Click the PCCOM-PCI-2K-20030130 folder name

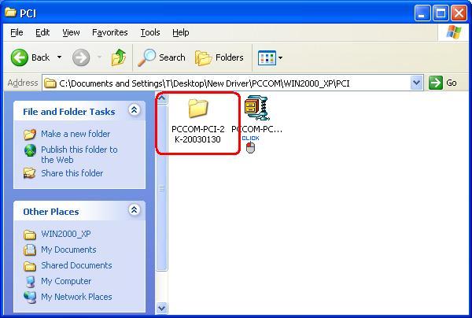pyautogui.click(x=197, y=134)
